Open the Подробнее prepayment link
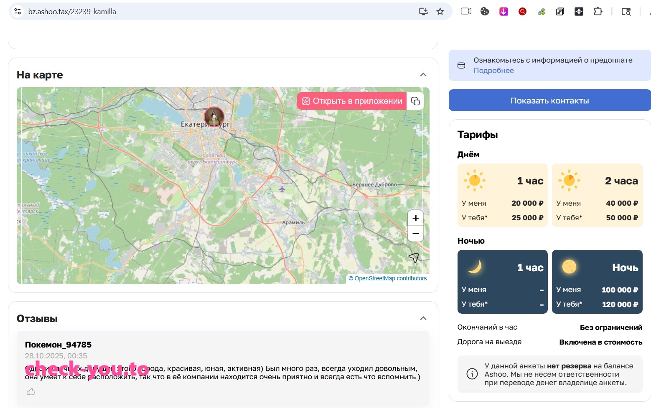The height and width of the screenshot is (408, 651). click(493, 71)
